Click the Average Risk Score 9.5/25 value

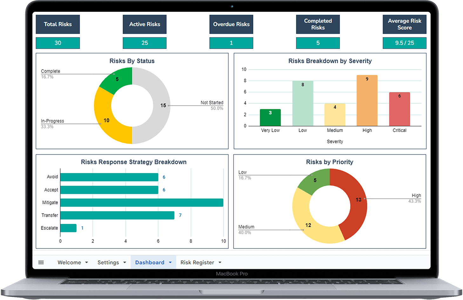[405, 43]
